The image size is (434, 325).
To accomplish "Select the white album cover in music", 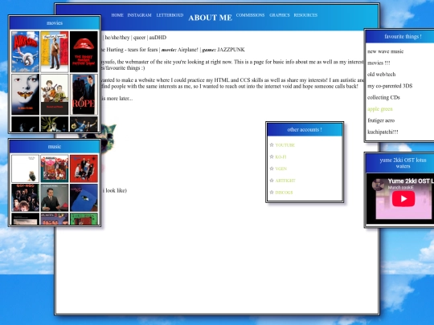I will click(x=25, y=169).
